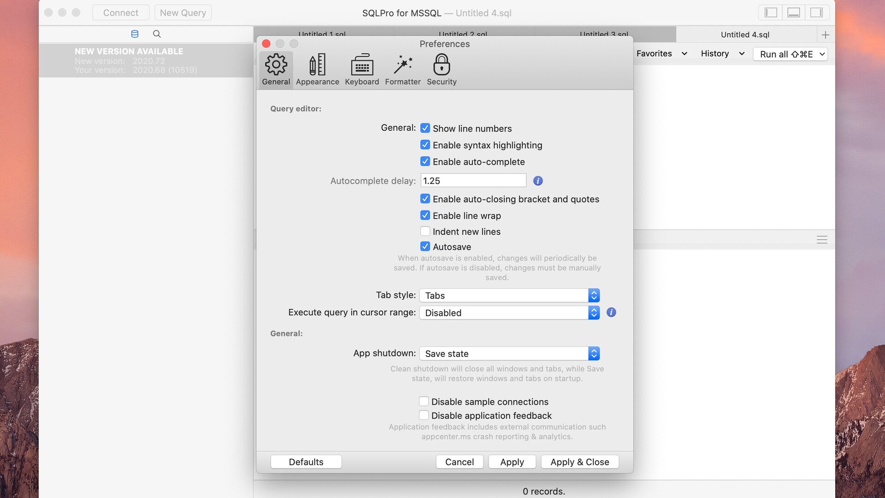This screenshot has height=498, width=885.
Task: Click the sidebar search magnifier icon
Action: 157,34
